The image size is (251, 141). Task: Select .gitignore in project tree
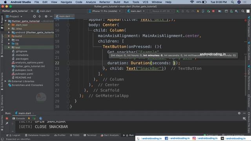pyautogui.click(x=21, y=51)
